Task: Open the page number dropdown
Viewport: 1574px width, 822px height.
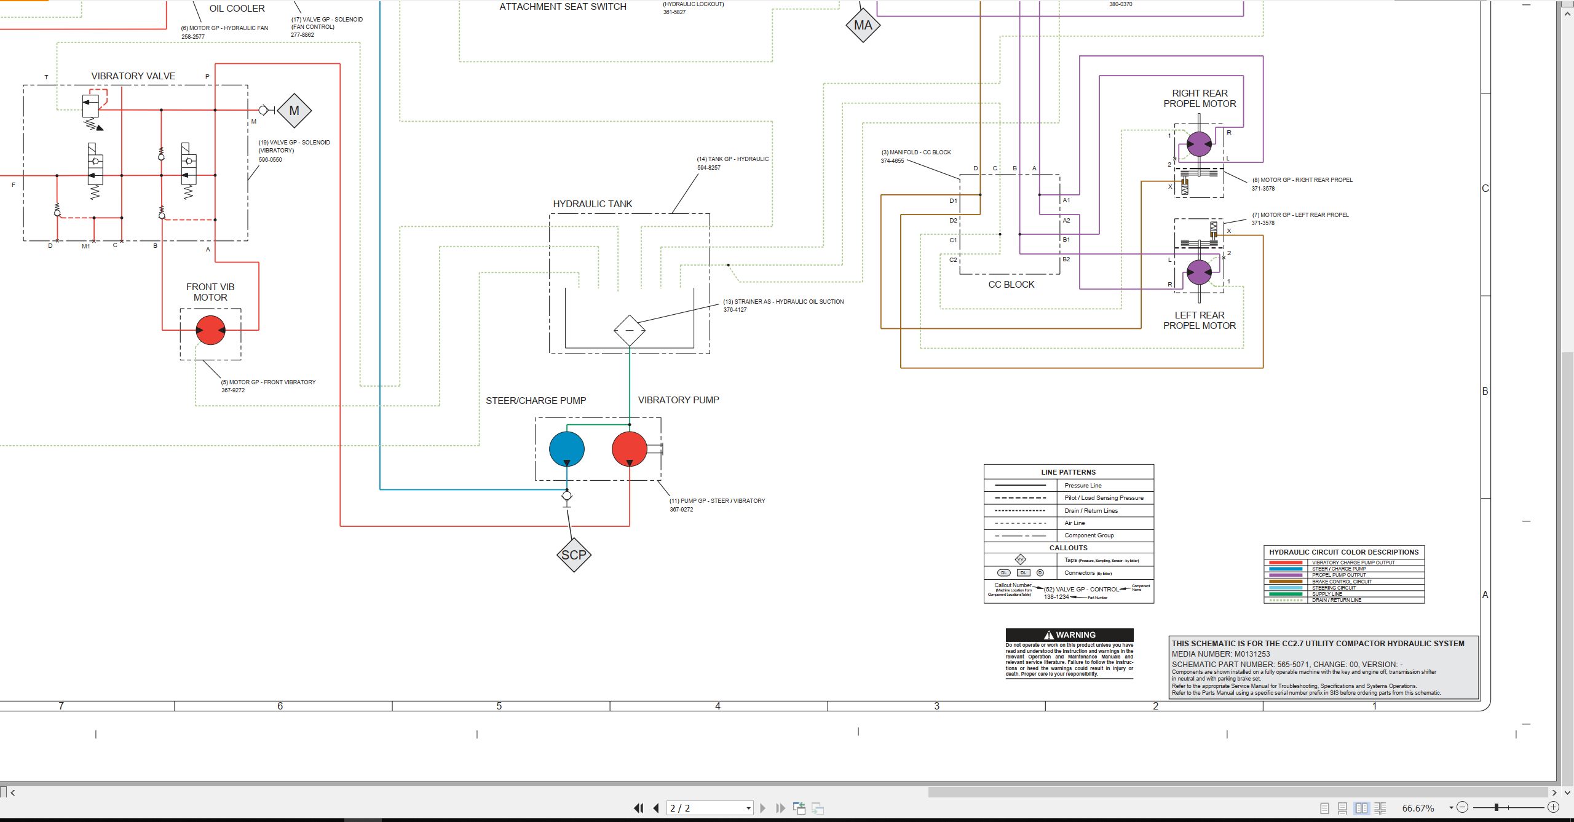Action: pos(748,808)
